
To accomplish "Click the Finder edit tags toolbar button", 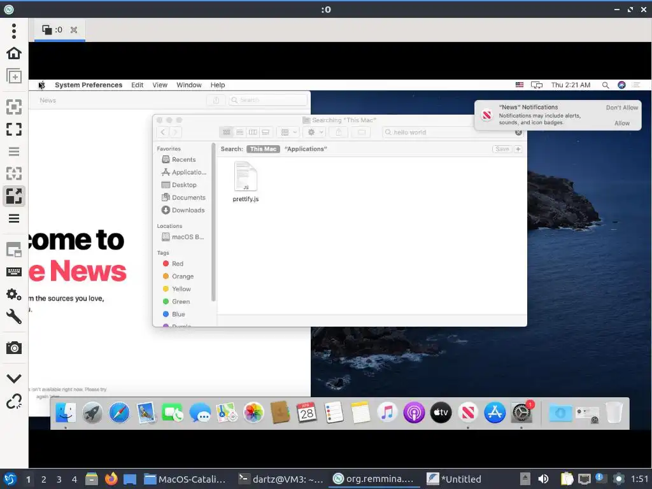I will pyautogui.click(x=362, y=132).
